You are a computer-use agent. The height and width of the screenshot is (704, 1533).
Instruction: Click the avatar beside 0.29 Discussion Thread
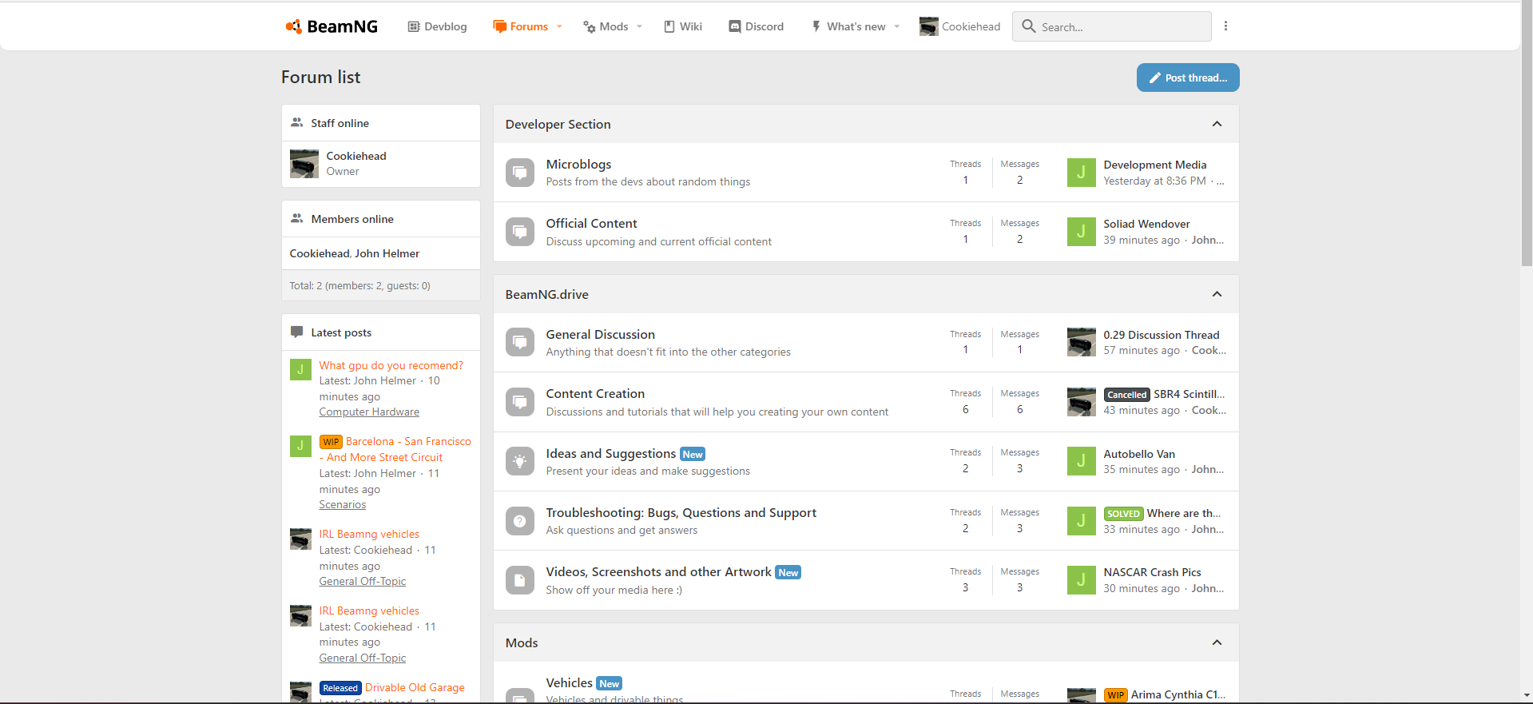[x=1081, y=342]
